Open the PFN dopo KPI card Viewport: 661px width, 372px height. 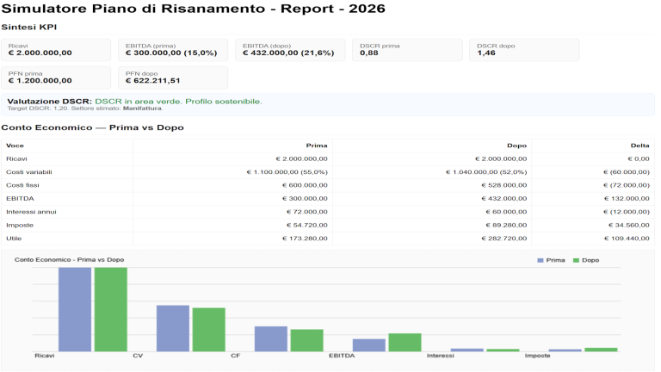pos(174,77)
